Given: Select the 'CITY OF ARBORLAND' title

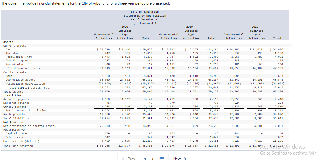Looking at the screenshot, I should coord(145,12).
